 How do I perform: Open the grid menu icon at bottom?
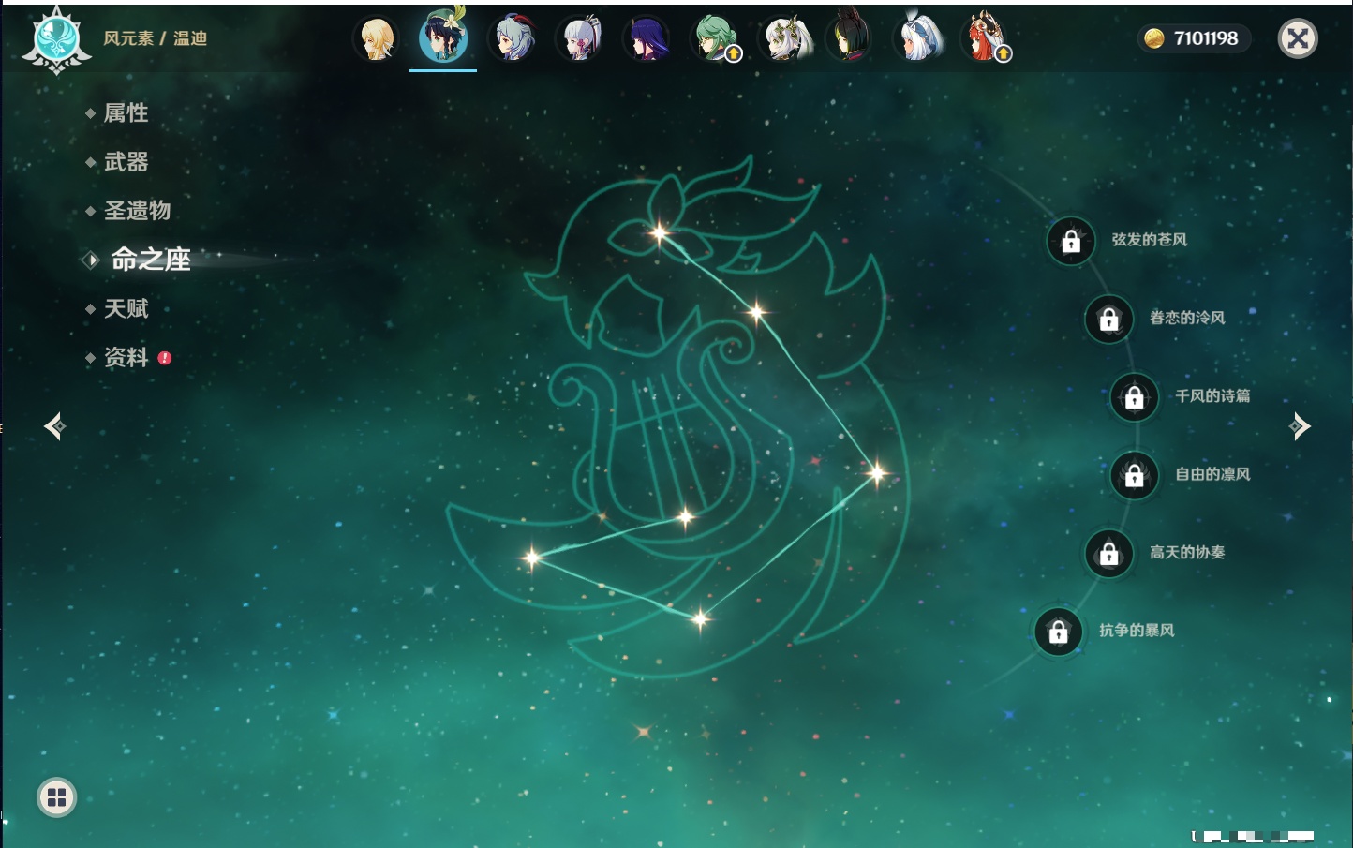click(56, 797)
